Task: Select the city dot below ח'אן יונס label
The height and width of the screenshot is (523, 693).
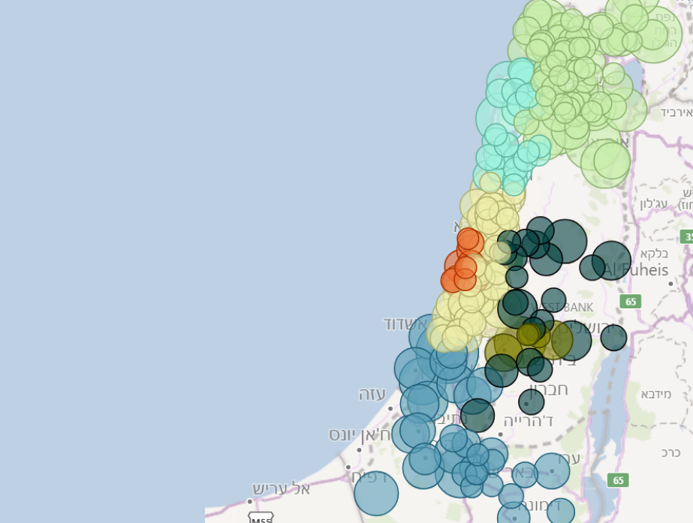Action: click(x=359, y=450)
